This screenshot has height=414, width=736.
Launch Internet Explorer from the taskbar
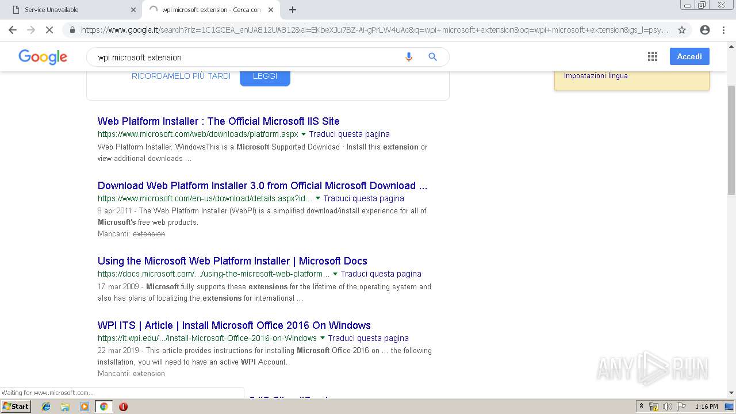tap(46, 407)
